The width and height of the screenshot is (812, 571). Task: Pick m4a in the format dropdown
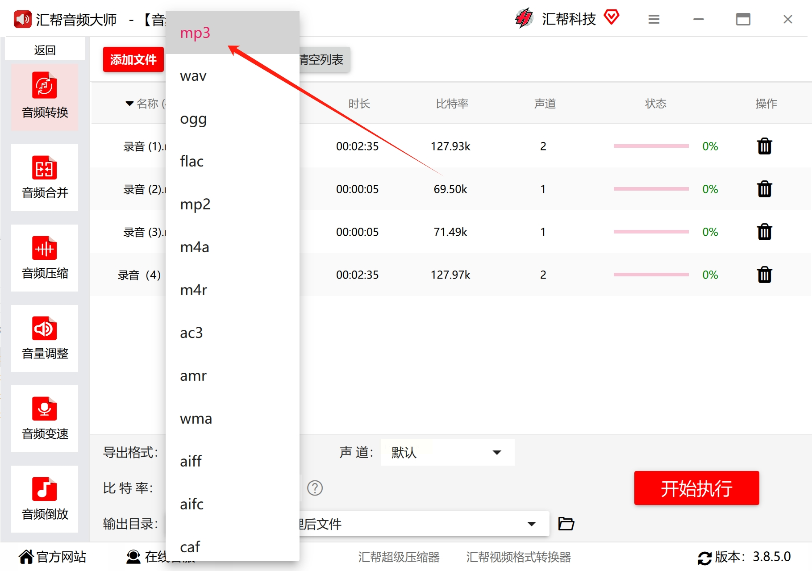coord(232,247)
